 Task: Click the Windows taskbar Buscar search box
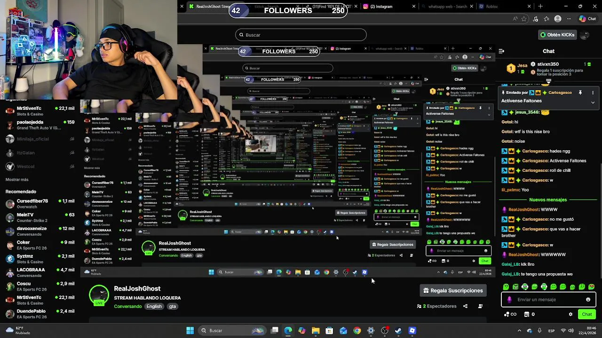[232, 330]
